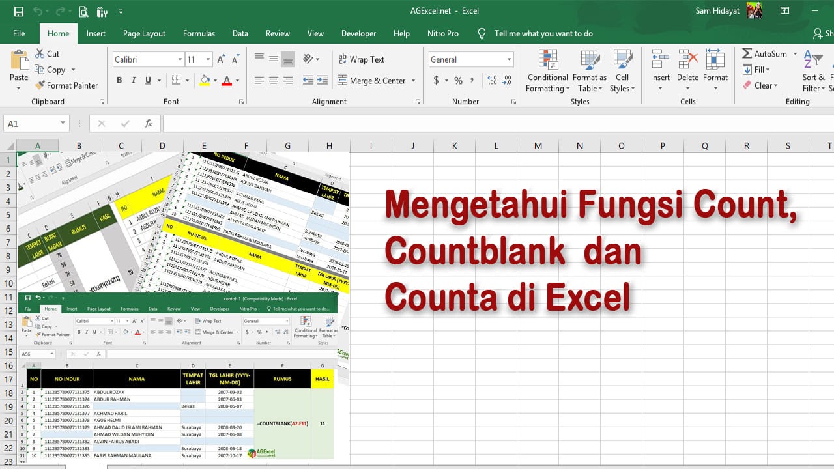The width and height of the screenshot is (834, 469).
Task: Click the Clear button
Action: click(760, 85)
